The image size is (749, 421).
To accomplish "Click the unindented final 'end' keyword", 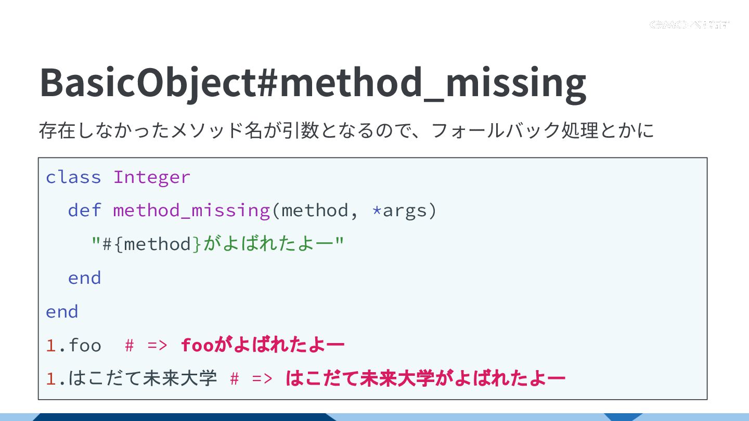I will (62, 311).
